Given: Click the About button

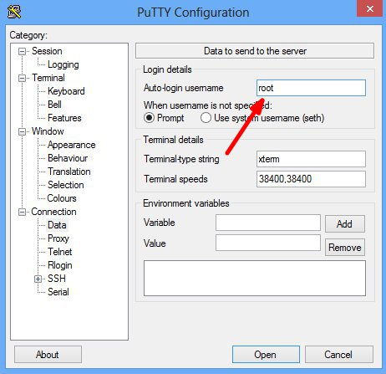Looking at the screenshot, I should tap(48, 355).
